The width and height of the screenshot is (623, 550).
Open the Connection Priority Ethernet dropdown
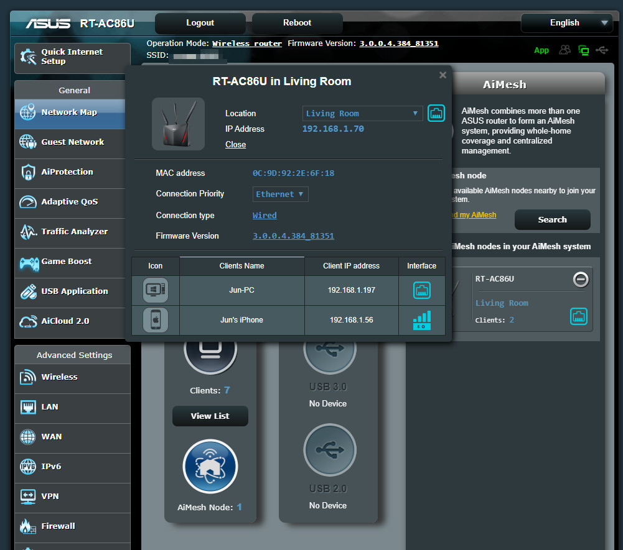(280, 195)
